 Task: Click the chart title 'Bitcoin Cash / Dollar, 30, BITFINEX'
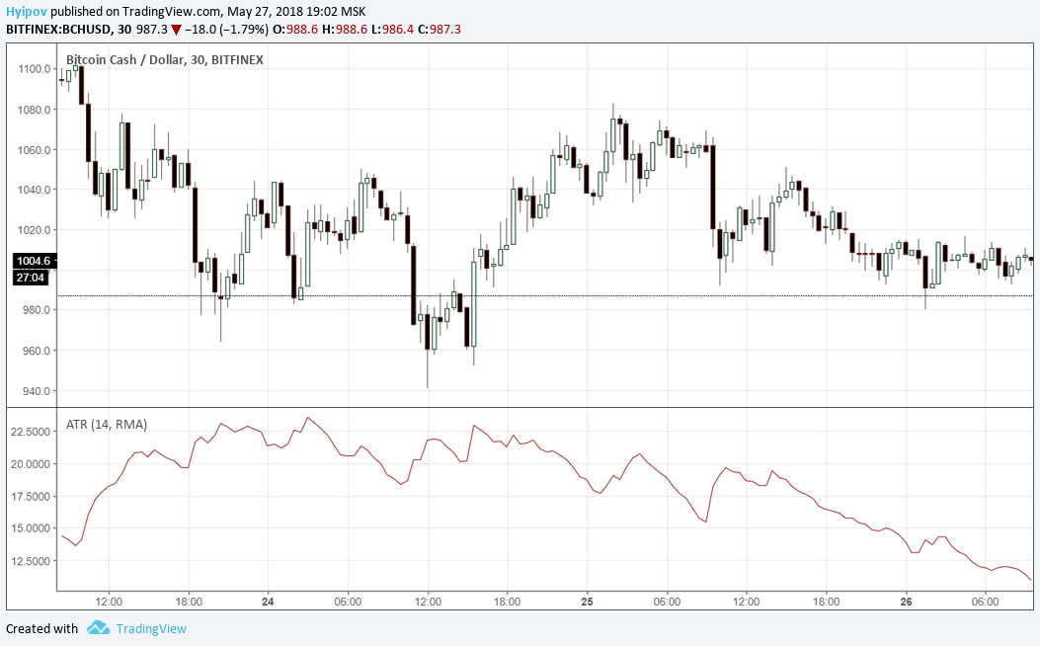[165, 59]
